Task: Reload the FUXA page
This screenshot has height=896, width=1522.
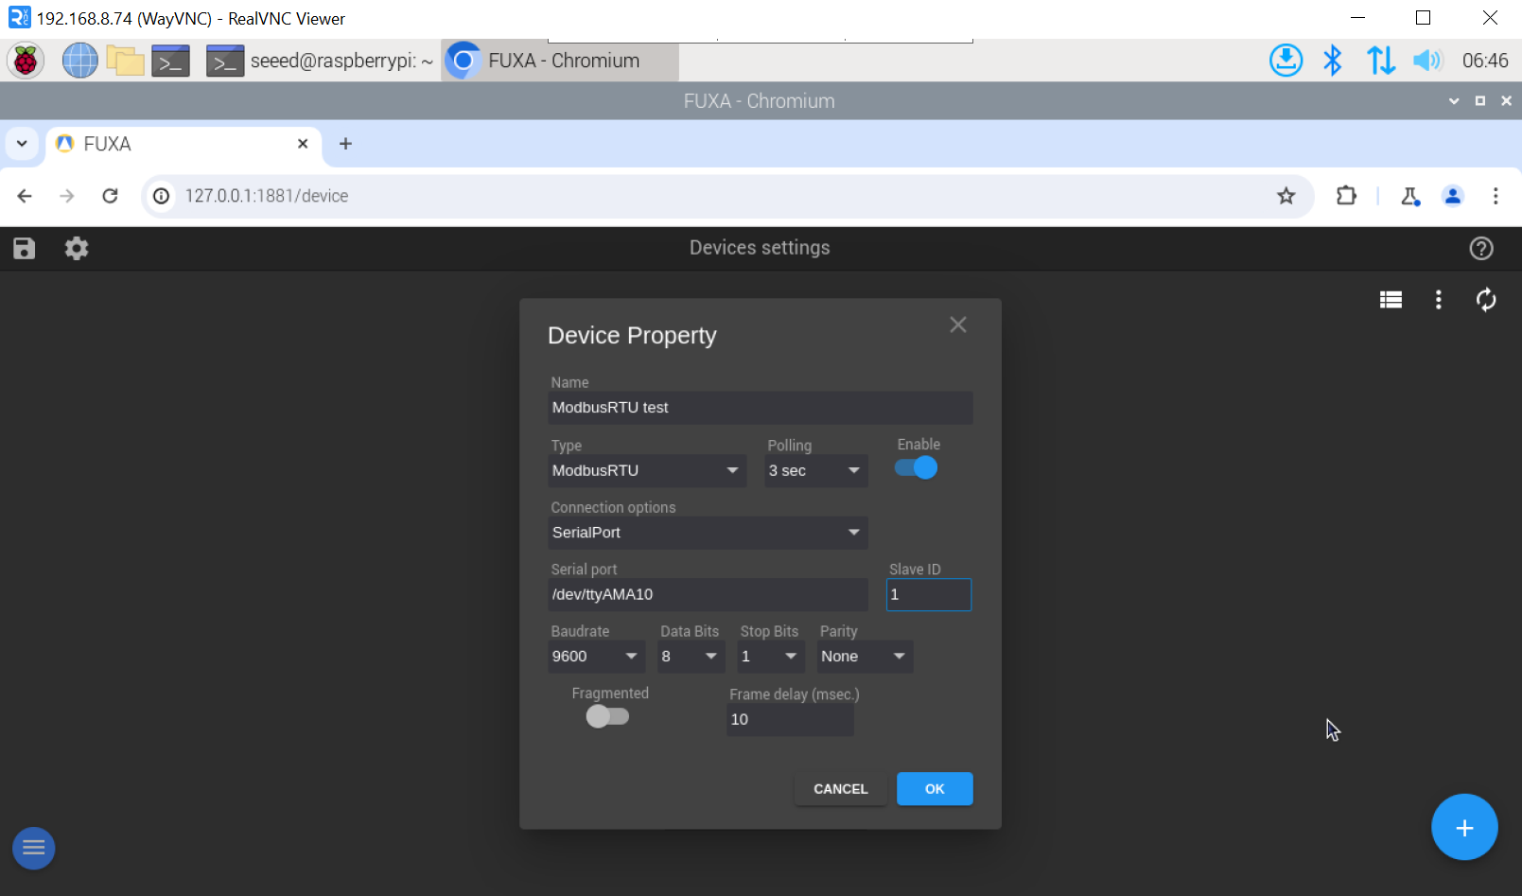Action: point(111,196)
